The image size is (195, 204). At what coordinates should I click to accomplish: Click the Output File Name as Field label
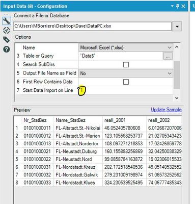49,73
